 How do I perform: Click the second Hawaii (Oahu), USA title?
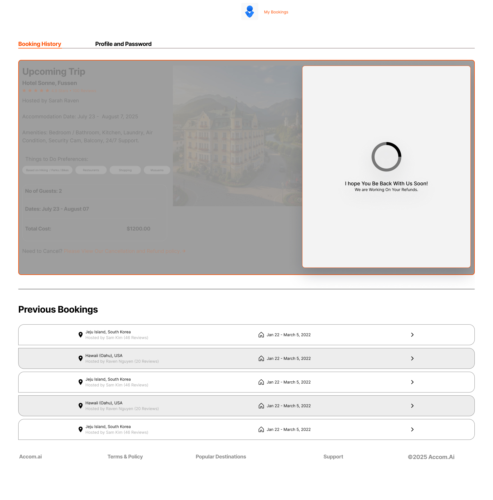[x=104, y=403]
